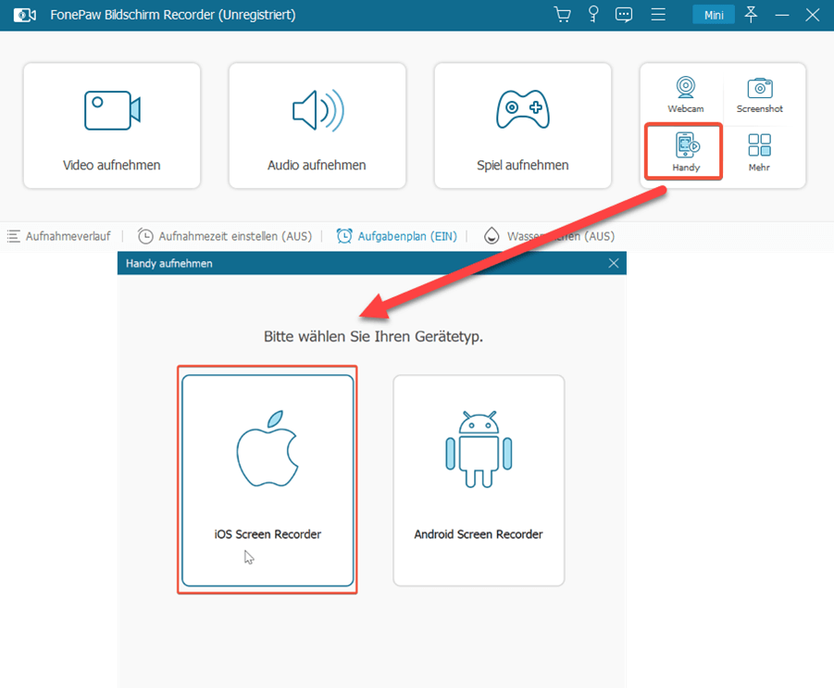Open the shopping cart purchase icon
The width and height of the screenshot is (834, 688).
(562, 15)
